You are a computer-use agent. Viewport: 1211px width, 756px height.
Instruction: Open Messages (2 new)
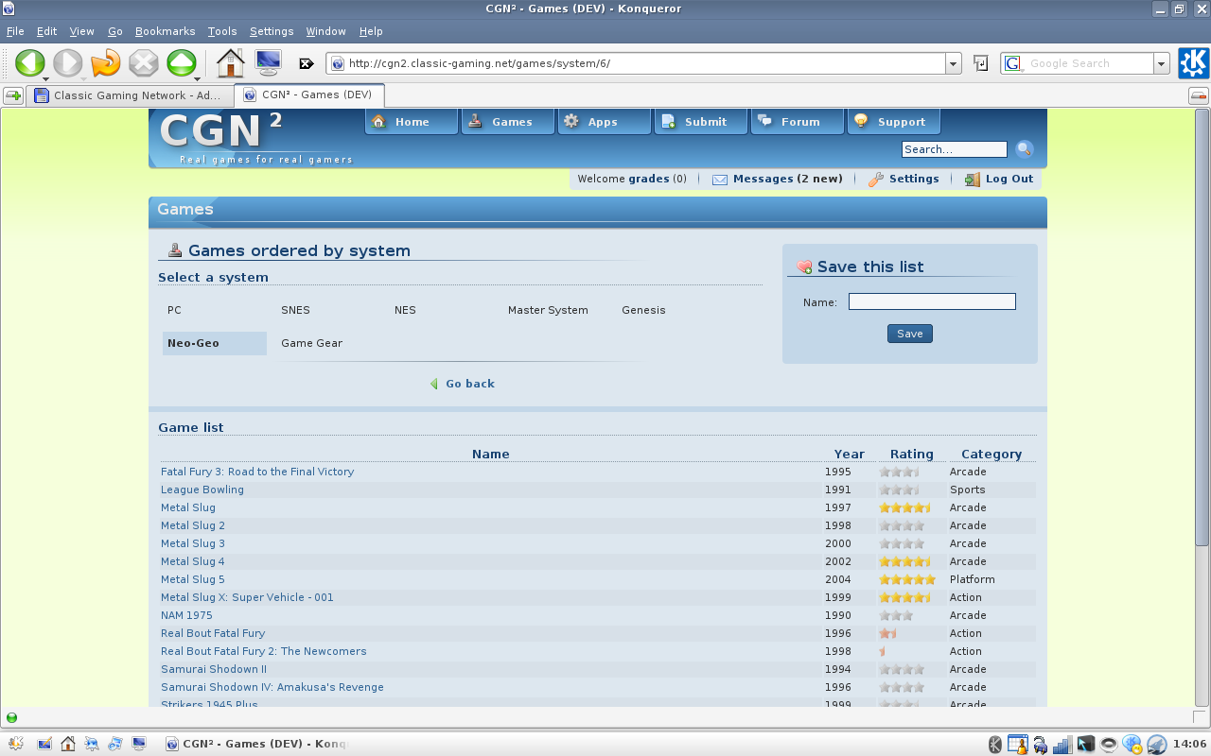[777, 179]
